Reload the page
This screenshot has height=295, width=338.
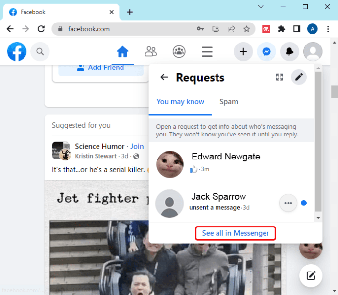(x=41, y=29)
